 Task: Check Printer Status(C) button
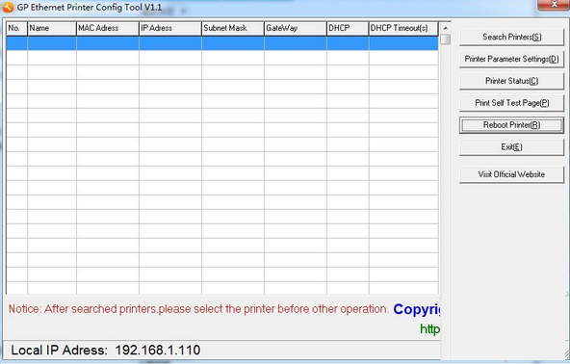pyautogui.click(x=511, y=81)
